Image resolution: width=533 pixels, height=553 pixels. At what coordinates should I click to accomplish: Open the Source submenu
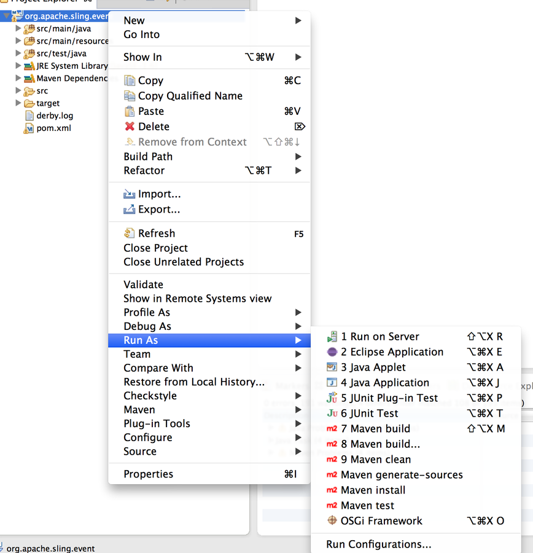point(209,451)
